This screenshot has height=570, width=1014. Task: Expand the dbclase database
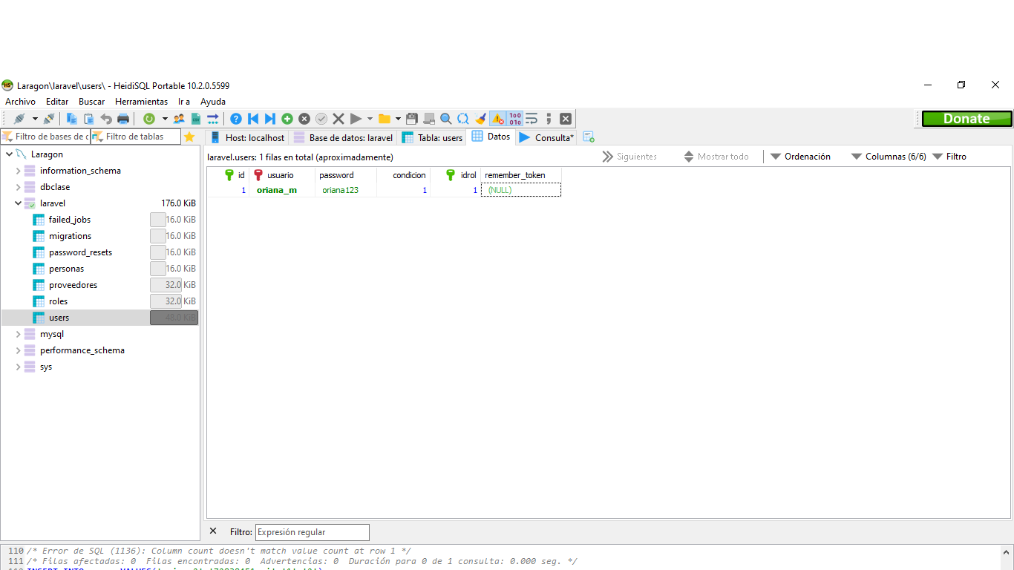pos(19,187)
